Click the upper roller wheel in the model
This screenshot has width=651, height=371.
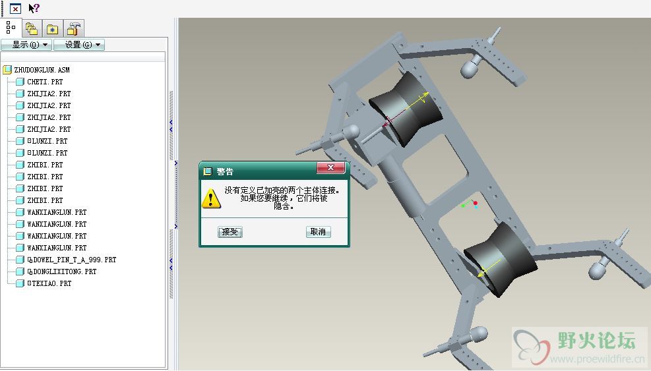405,109
